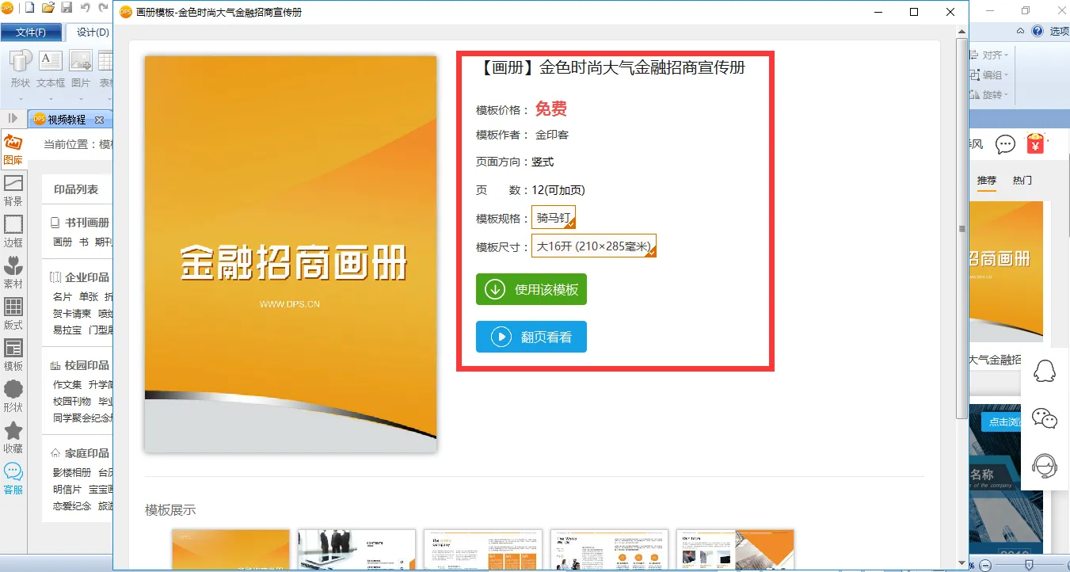
Task: Click the 翻页看看 preview button
Action: [531, 337]
